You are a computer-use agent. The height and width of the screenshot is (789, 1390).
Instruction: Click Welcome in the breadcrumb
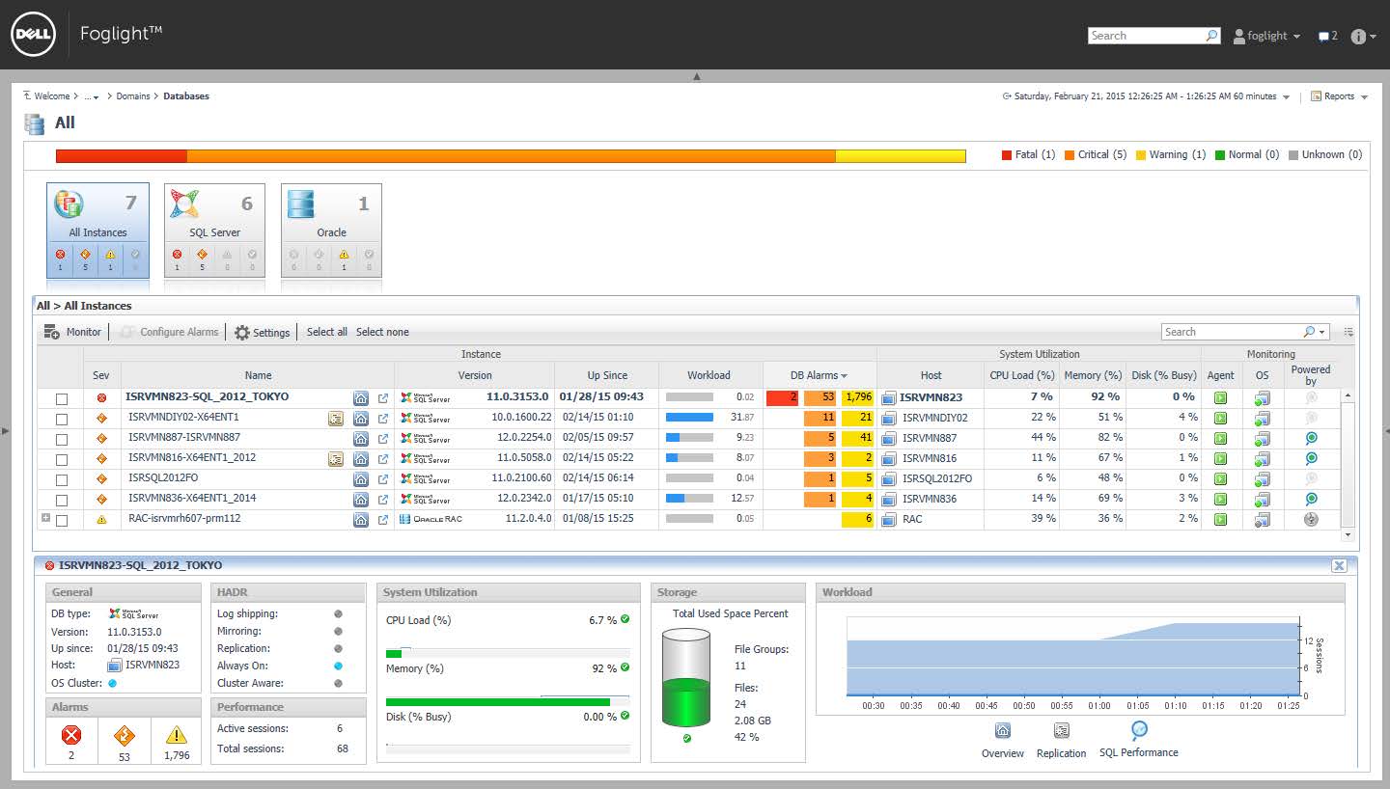(51, 96)
